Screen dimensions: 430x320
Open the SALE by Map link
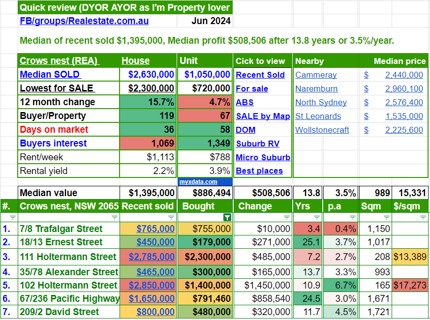[263, 116]
